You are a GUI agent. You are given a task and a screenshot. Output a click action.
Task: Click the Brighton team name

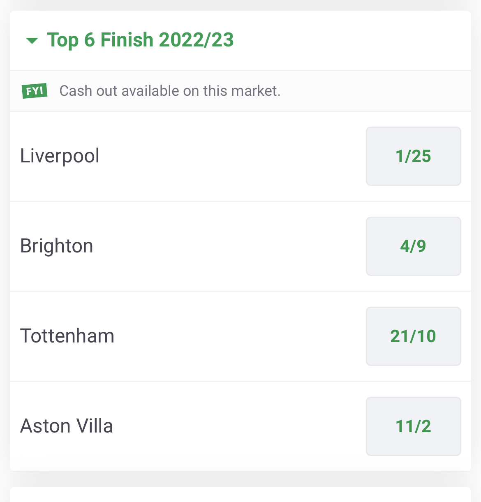coord(57,246)
